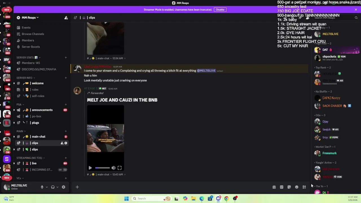Collapse the VCs category
Screen dimensions: 361x203
(20, 178)
